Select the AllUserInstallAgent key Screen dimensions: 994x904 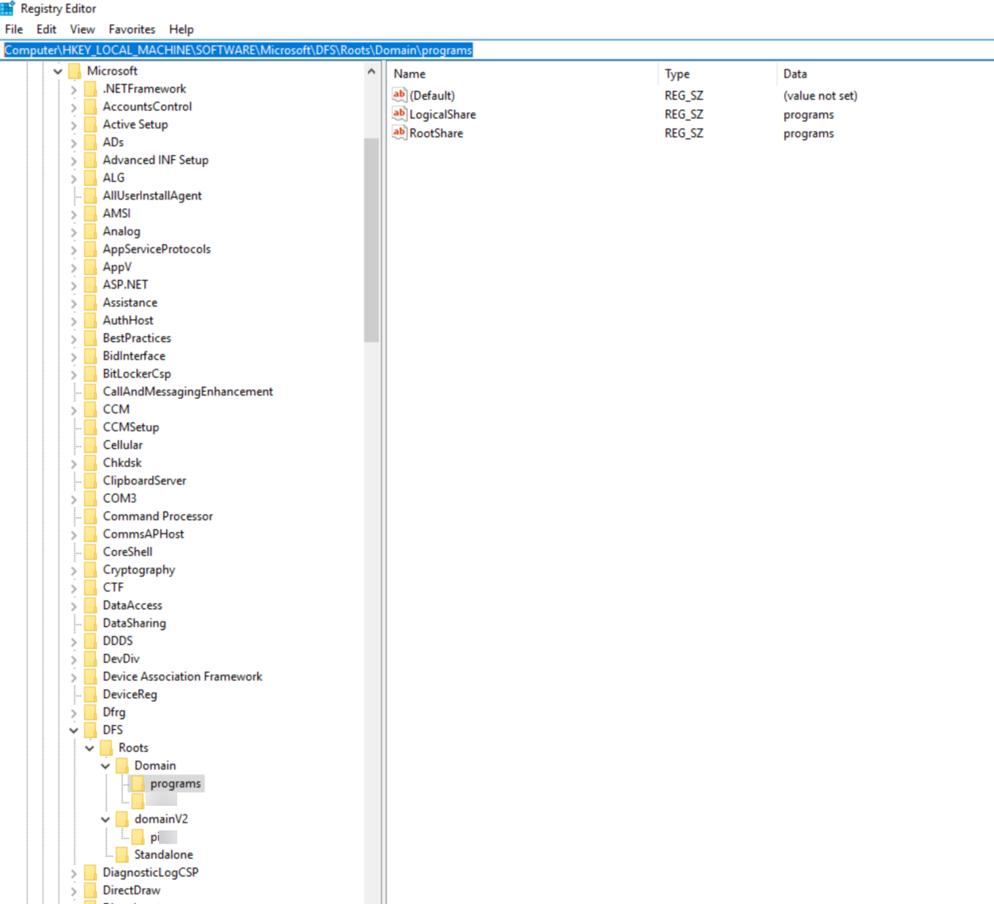tap(152, 196)
